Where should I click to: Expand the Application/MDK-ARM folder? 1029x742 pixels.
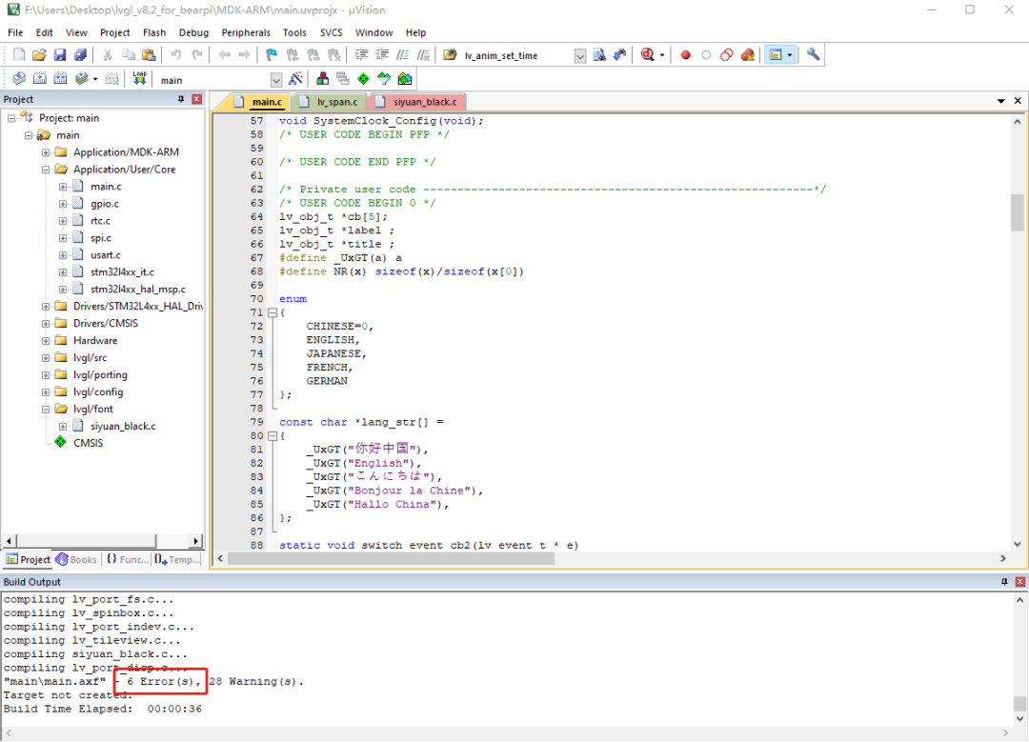[x=46, y=152]
